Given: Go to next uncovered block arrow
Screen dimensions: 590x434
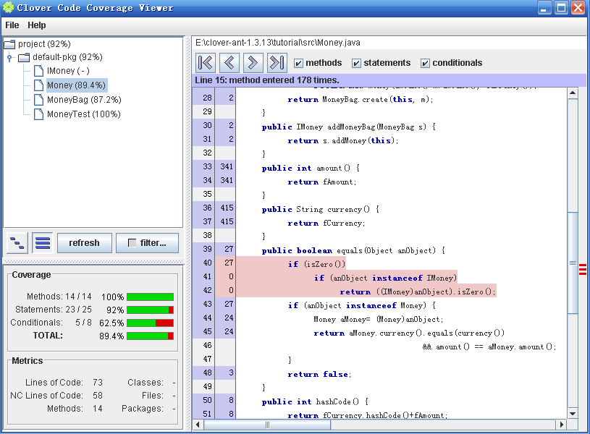Looking at the screenshot, I should point(253,62).
